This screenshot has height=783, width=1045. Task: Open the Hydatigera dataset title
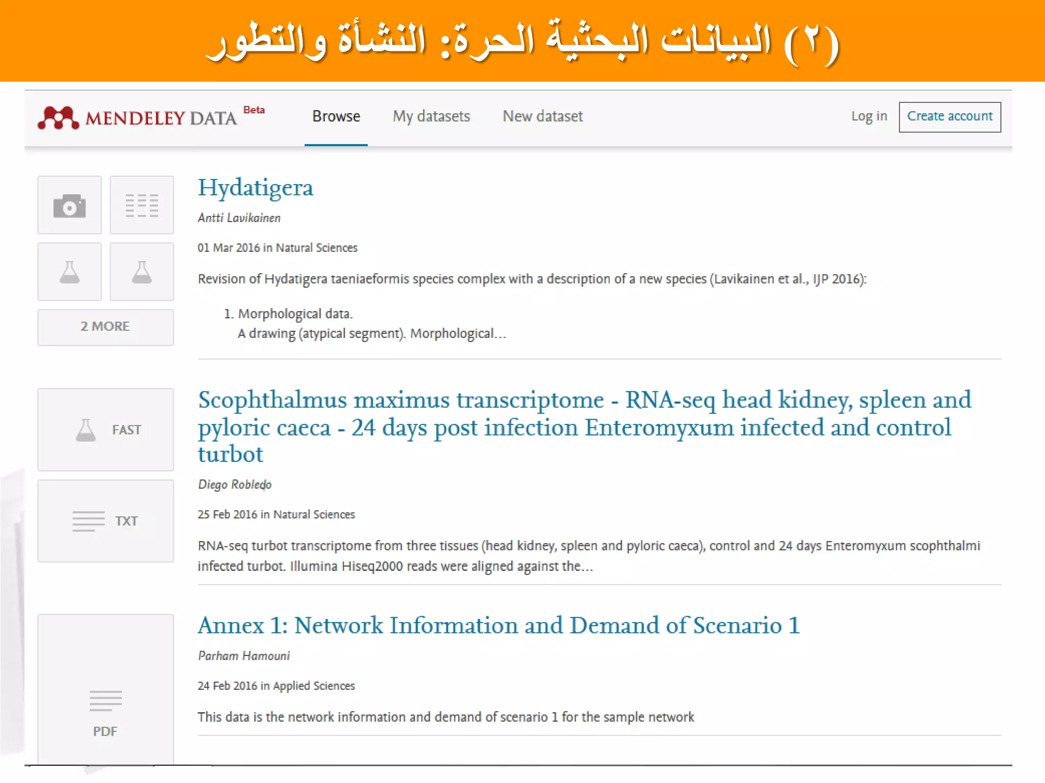(256, 188)
